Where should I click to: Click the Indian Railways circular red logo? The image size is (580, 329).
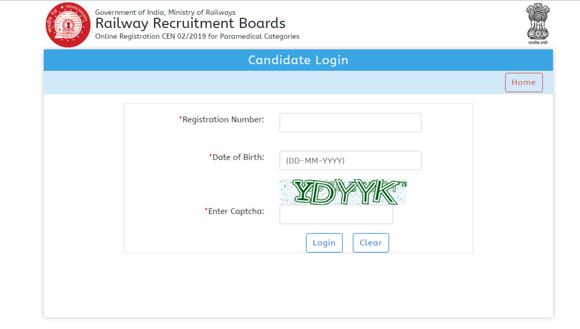pyautogui.click(x=68, y=25)
